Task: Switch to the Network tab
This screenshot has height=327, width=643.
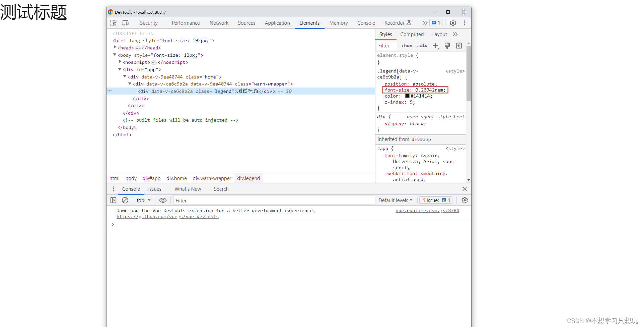Action: [x=219, y=23]
